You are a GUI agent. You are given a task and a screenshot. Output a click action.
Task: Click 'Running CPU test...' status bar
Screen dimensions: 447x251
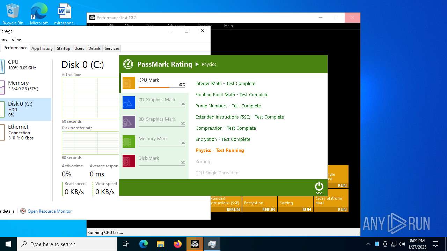coord(105,233)
